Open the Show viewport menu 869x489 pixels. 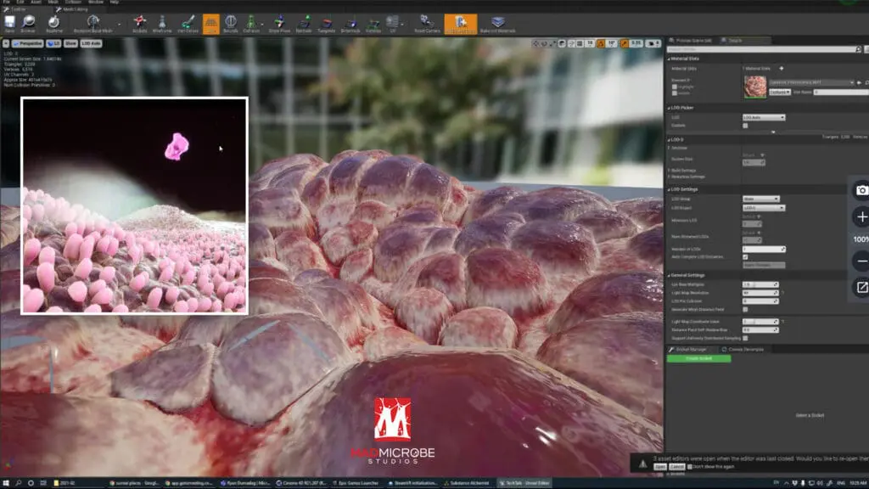pyautogui.click(x=71, y=43)
